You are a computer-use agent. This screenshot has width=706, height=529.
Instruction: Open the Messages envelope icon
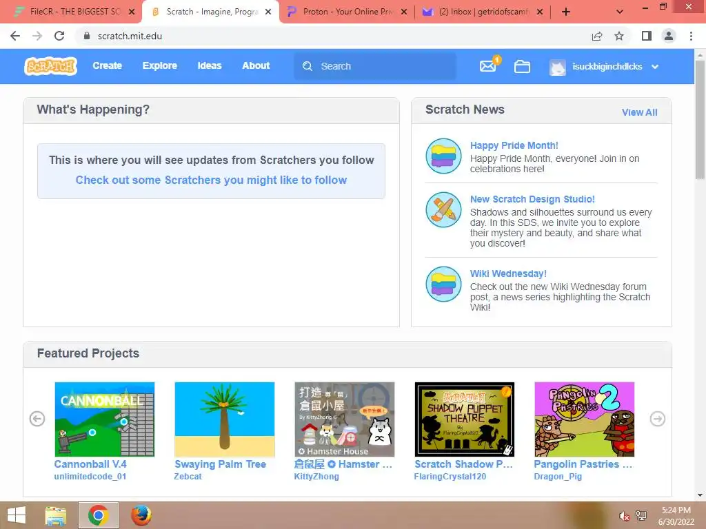[x=487, y=66]
